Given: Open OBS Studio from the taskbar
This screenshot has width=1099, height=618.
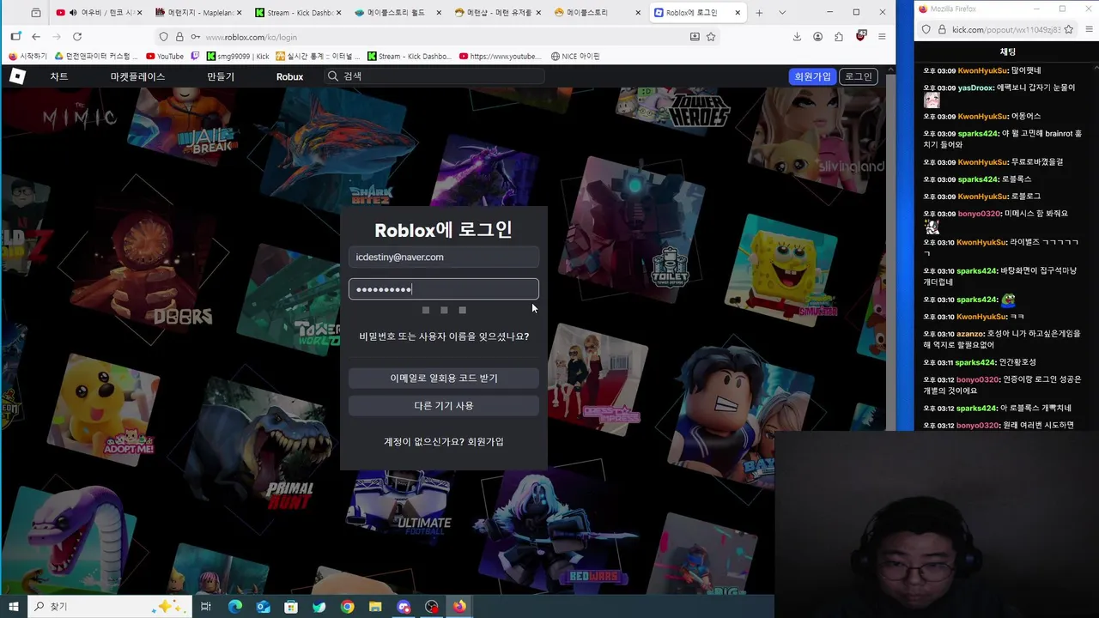Looking at the screenshot, I should coord(432,606).
